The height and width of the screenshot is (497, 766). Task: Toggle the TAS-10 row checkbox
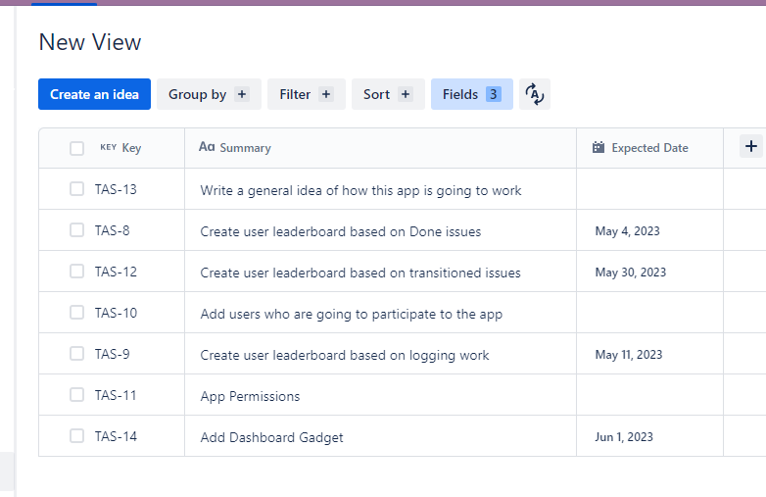coord(76,312)
